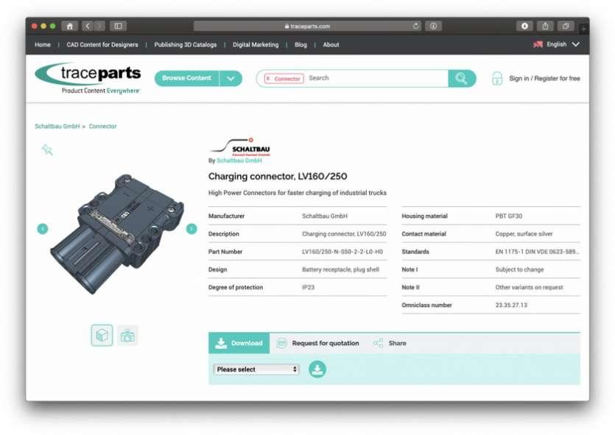Viewport: 615px width, 435px height.
Task: Reload page with the refresh icon
Action: tap(415, 26)
